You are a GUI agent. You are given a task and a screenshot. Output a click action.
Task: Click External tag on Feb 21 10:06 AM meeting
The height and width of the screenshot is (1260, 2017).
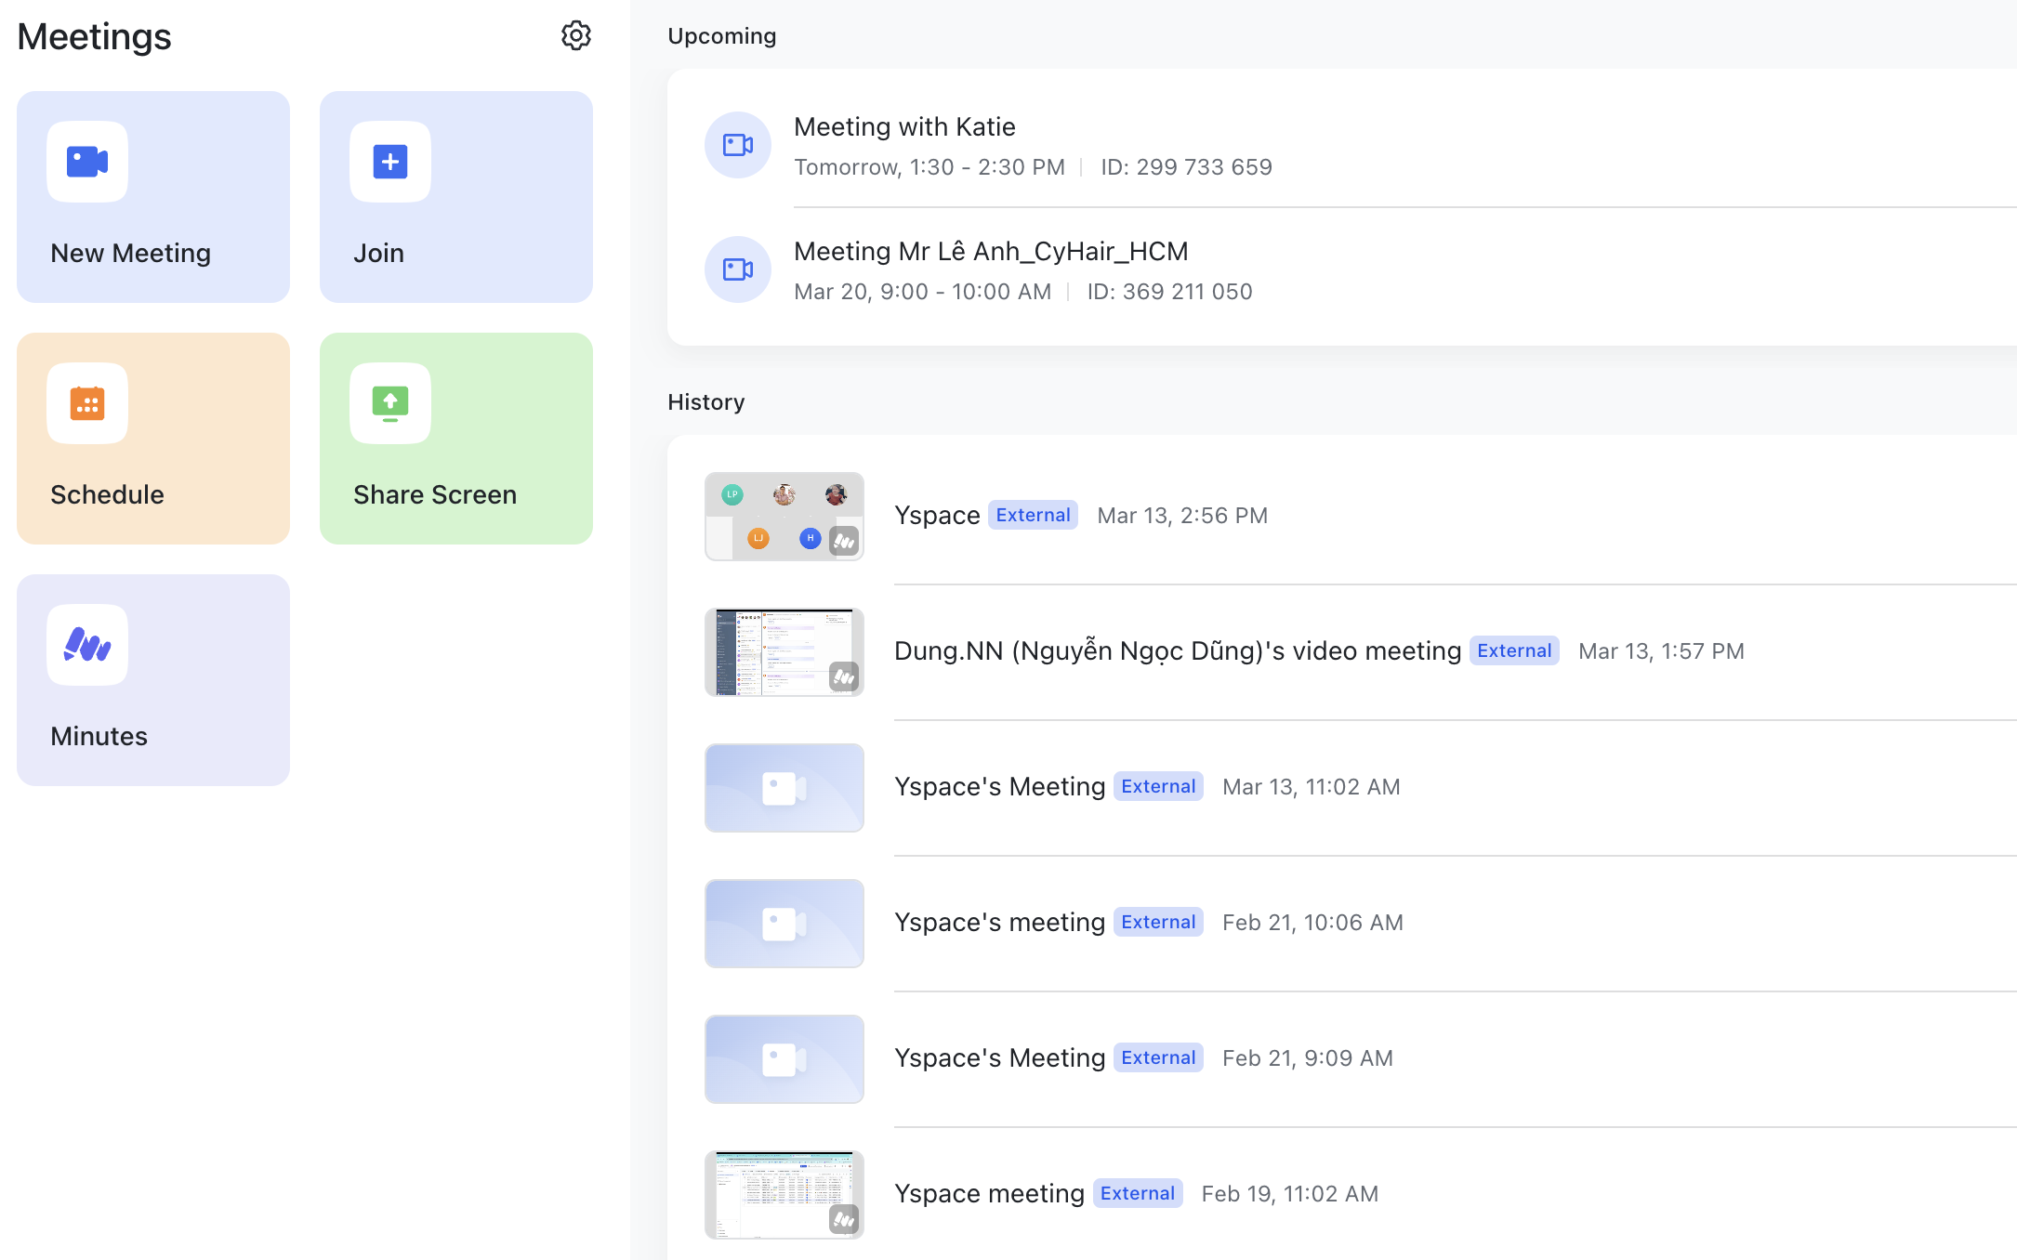(1158, 922)
